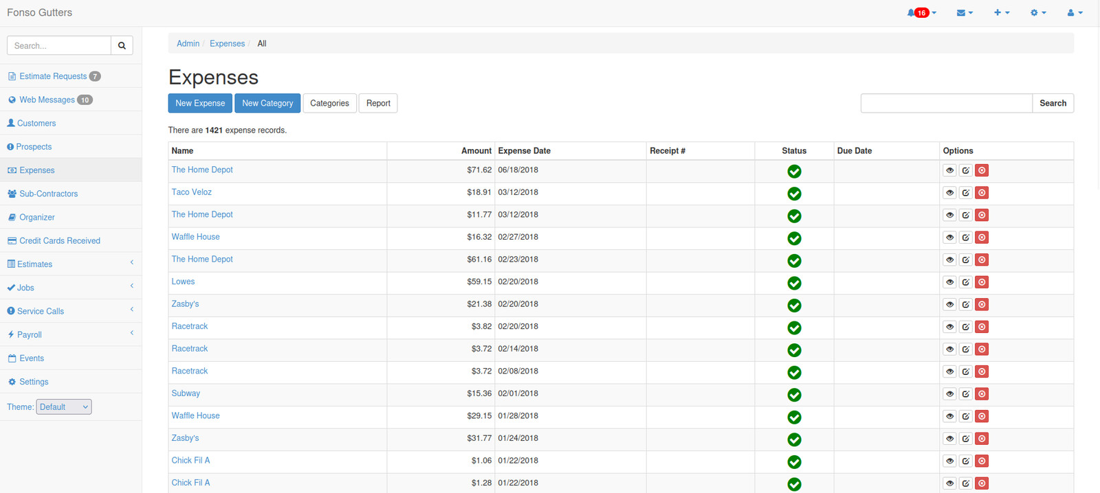Click the Taco Veloz status checkmark
This screenshot has width=1100, height=493.
(794, 194)
